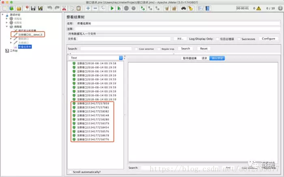Click the Collapse All minus icon
The width and height of the screenshot is (284, 177).
[x=95, y=8]
